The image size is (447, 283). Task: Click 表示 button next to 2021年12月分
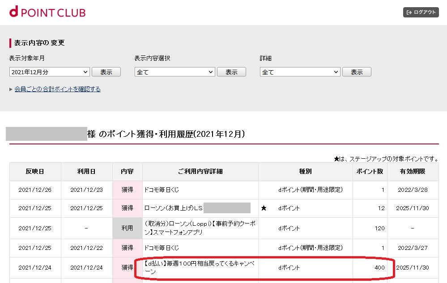(x=106, y=72)
